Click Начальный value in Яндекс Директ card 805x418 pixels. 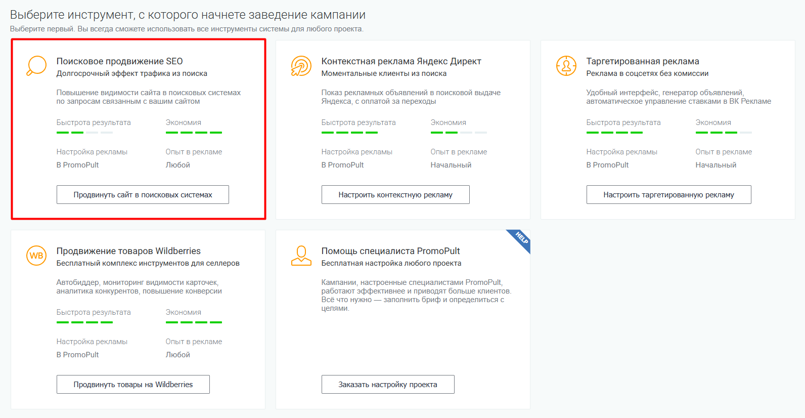click(x=451, y=165)
